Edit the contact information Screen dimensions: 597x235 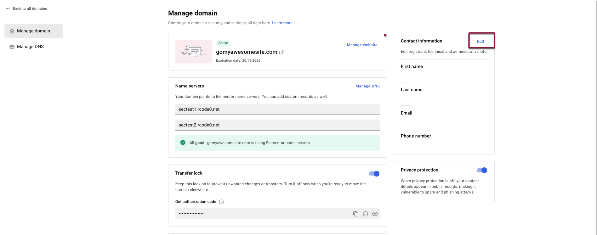click(x=480, y=41)
